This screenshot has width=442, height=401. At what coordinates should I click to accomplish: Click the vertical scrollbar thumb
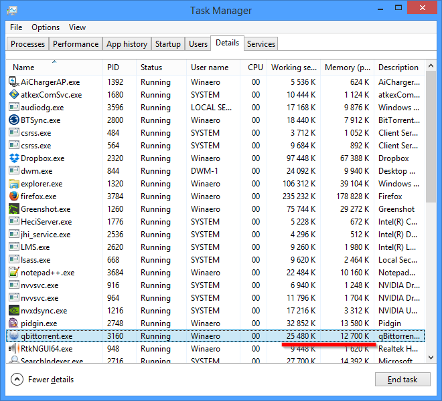[431, 137]
